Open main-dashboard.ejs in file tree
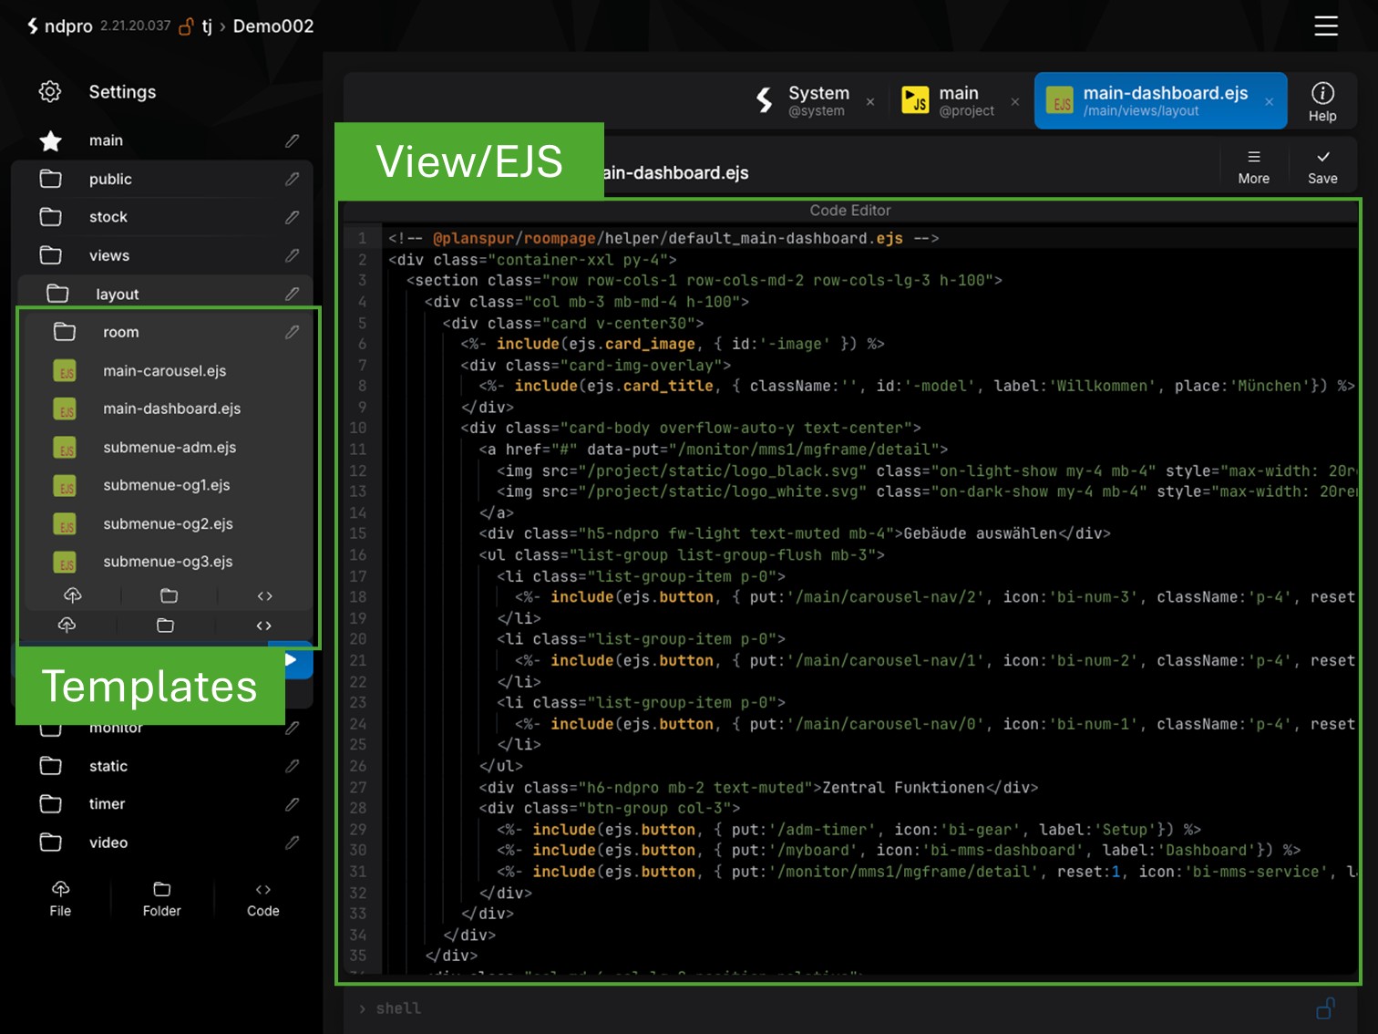The height and width of the screenshot is (1034, 1378). (171, 408)
